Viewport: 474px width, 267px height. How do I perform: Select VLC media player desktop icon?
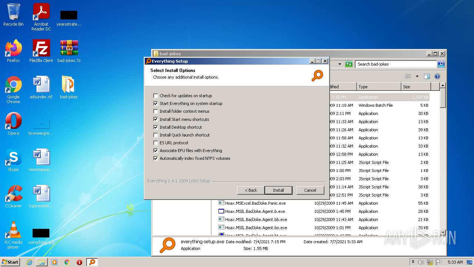click(x=13, y=235)
